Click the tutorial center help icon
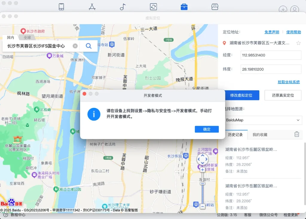The width and height of the screenshot is (306, 219). 5,215
